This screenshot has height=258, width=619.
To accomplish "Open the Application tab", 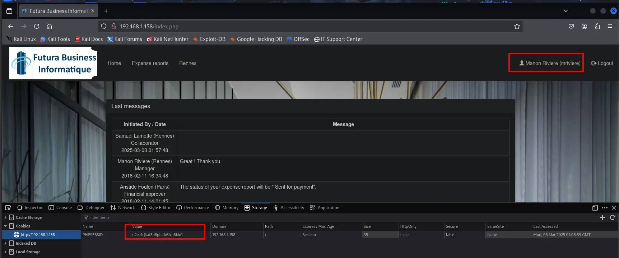I will tap(325, 208).
